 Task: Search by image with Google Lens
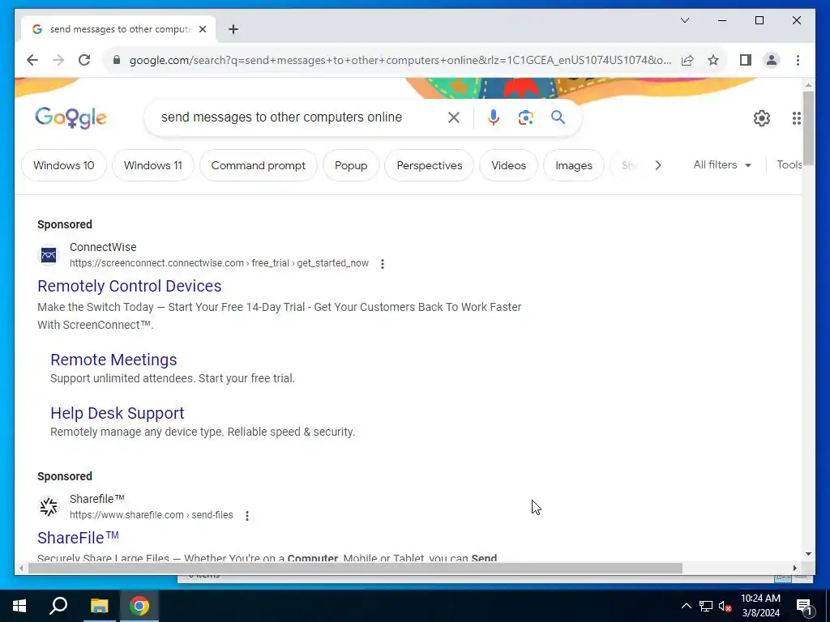(525, 117)
